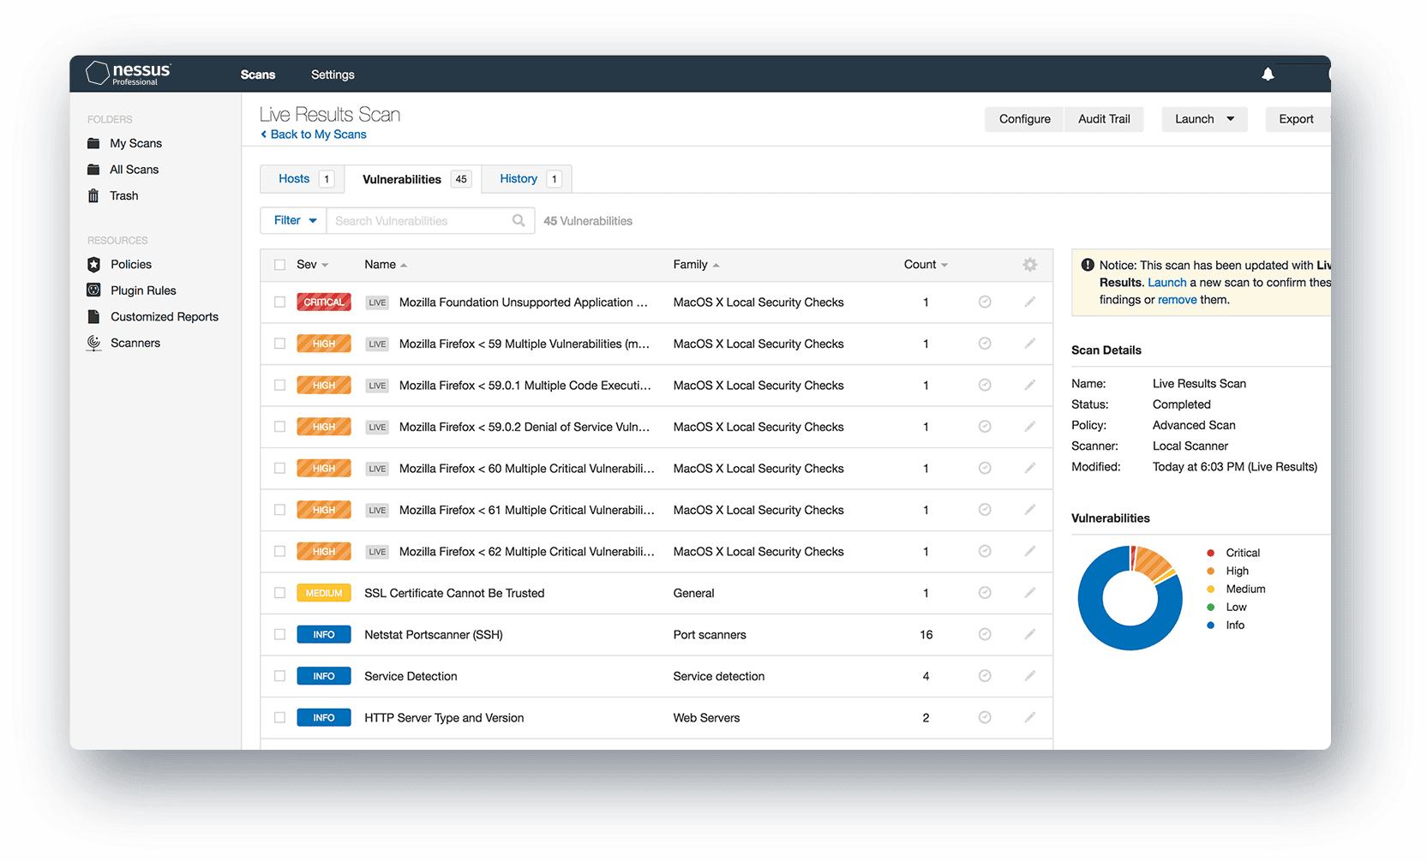Click the Medium legend color dot
Screen dimensions: 1427x862
coord(1210,589)
